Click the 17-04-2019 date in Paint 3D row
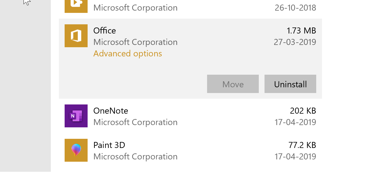 point(295,157)
